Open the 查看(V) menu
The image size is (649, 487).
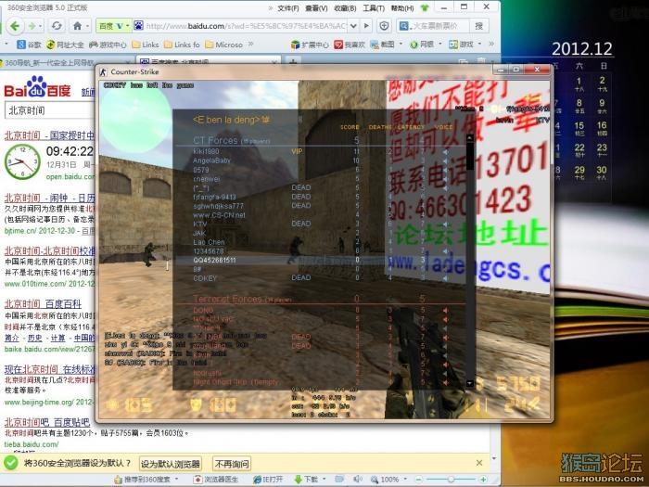[x=316, y=7]
